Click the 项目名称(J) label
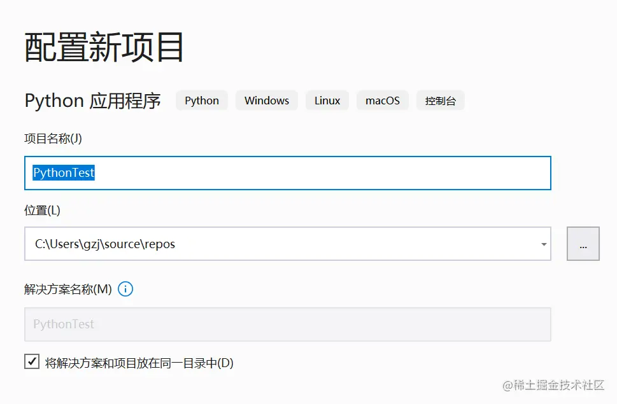The height and width of the screenshot is (404, 617). 53,138
